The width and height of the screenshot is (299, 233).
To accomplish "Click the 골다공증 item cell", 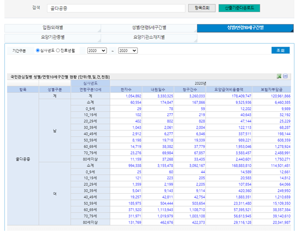I will point(23,159).
